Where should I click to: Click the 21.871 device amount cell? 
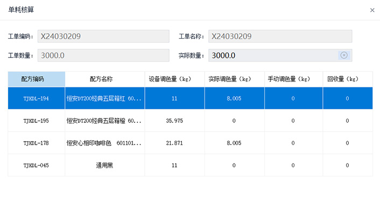point(175,143)
